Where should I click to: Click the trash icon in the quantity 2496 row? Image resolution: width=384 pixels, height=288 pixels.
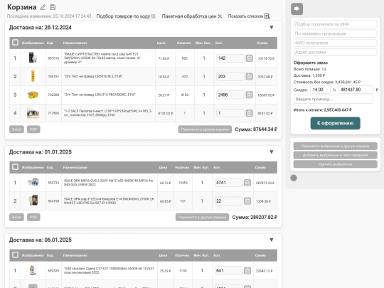click(x=249, y=95)
